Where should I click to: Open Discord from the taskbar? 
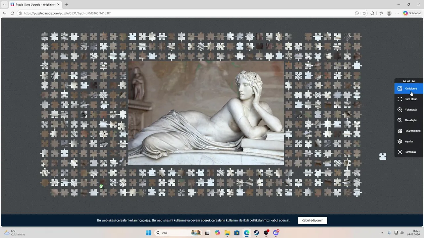276,233
